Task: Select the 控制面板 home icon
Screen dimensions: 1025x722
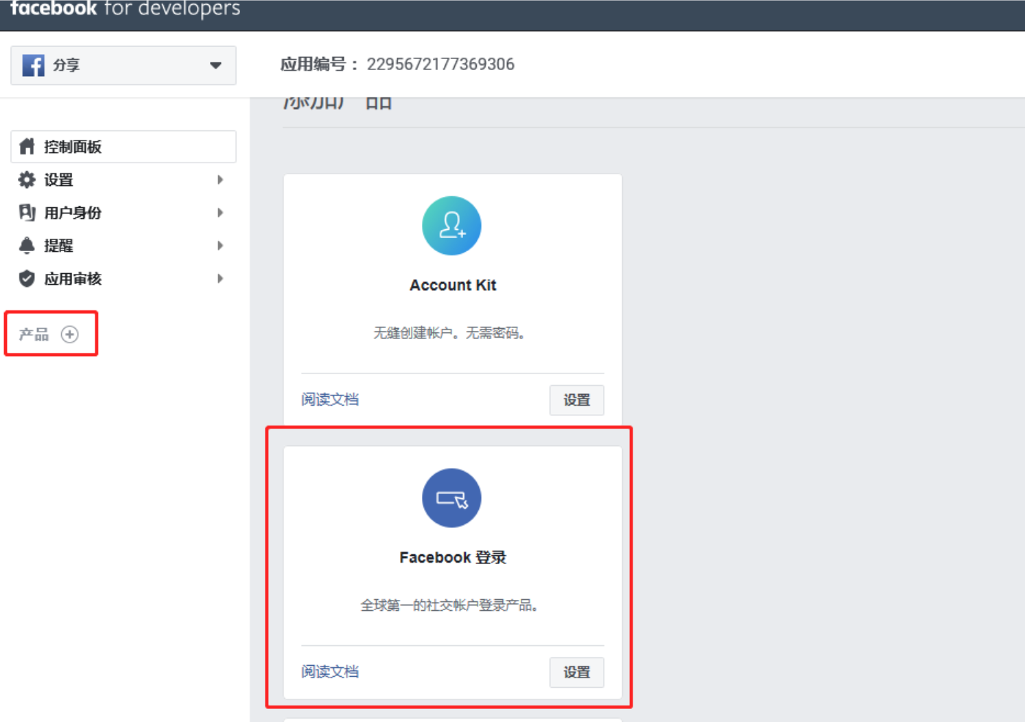Action: [26, 145]
